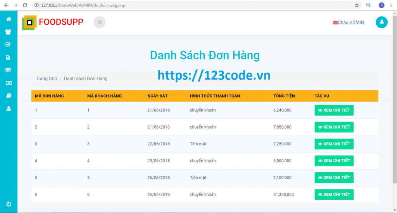Toggle sidebar with round expand button
The height and width of the screenshot is (213, 397).
point(100,22)
